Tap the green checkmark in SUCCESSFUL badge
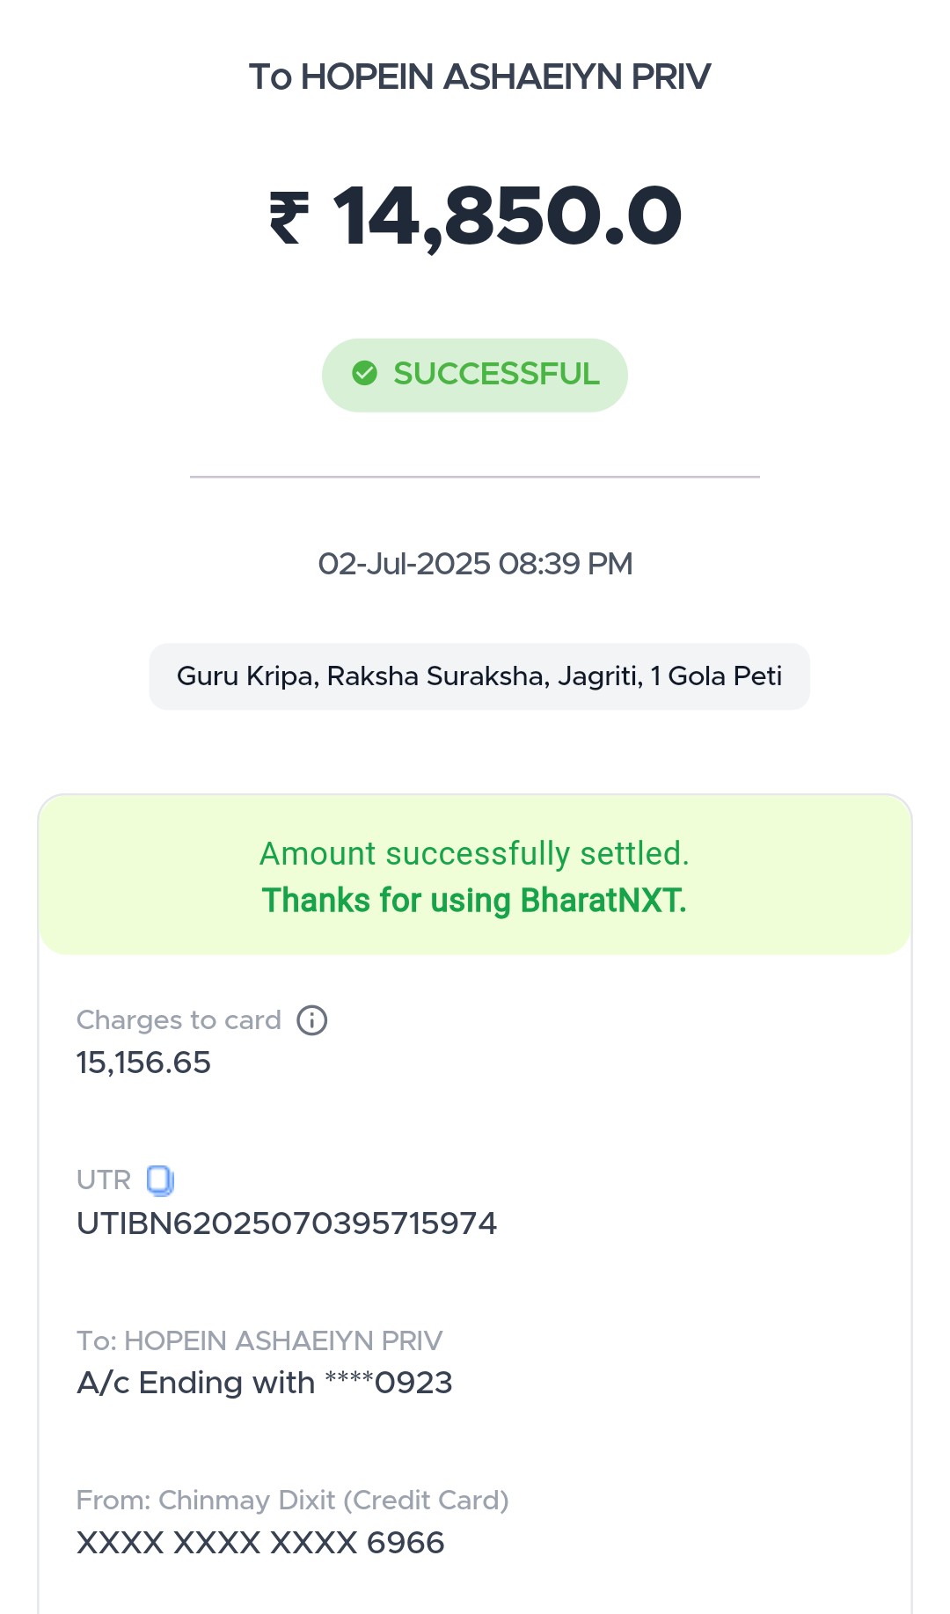 point(364,374)
